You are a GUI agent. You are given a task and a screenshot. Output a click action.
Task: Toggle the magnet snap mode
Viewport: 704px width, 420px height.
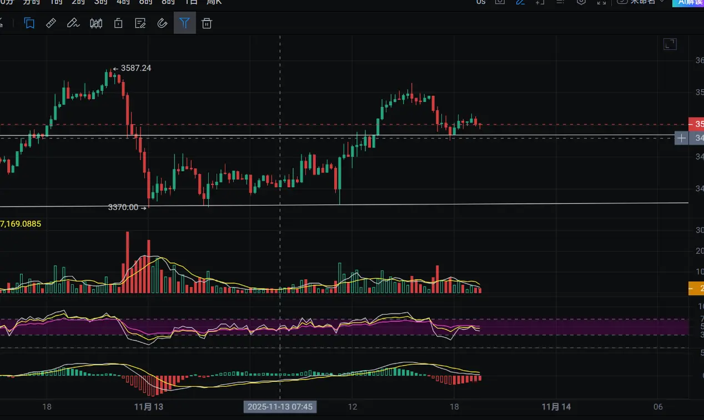tap(162, 23)
